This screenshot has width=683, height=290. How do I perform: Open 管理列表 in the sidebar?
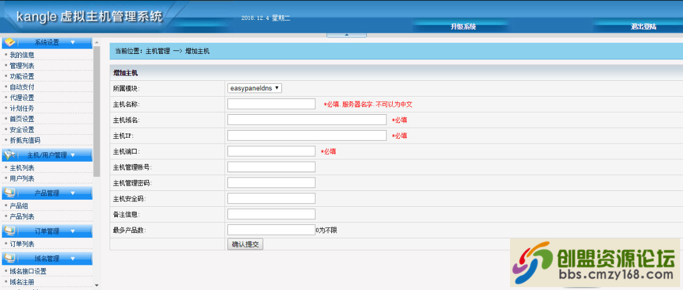(22, 66)
